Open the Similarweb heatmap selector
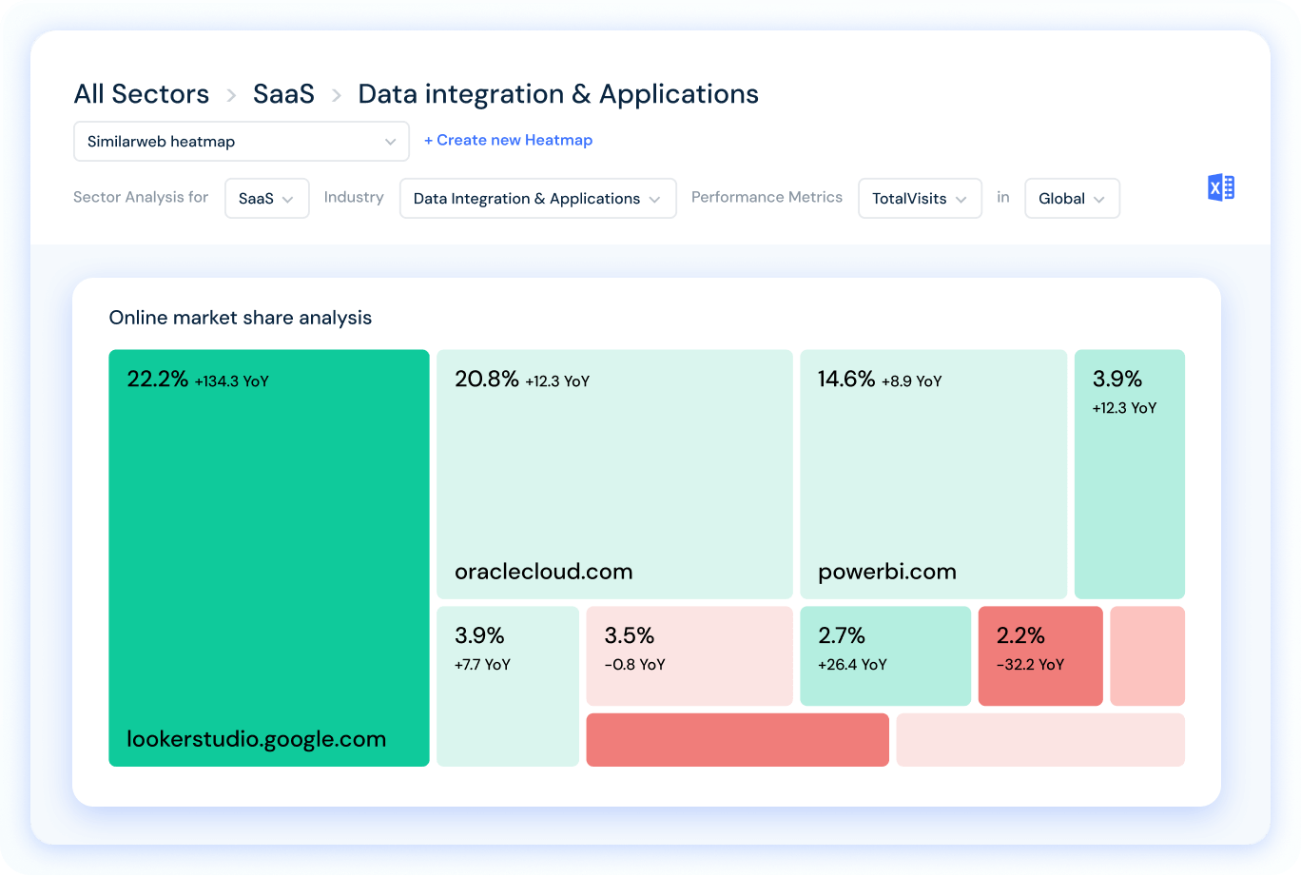 click(241, 141)
